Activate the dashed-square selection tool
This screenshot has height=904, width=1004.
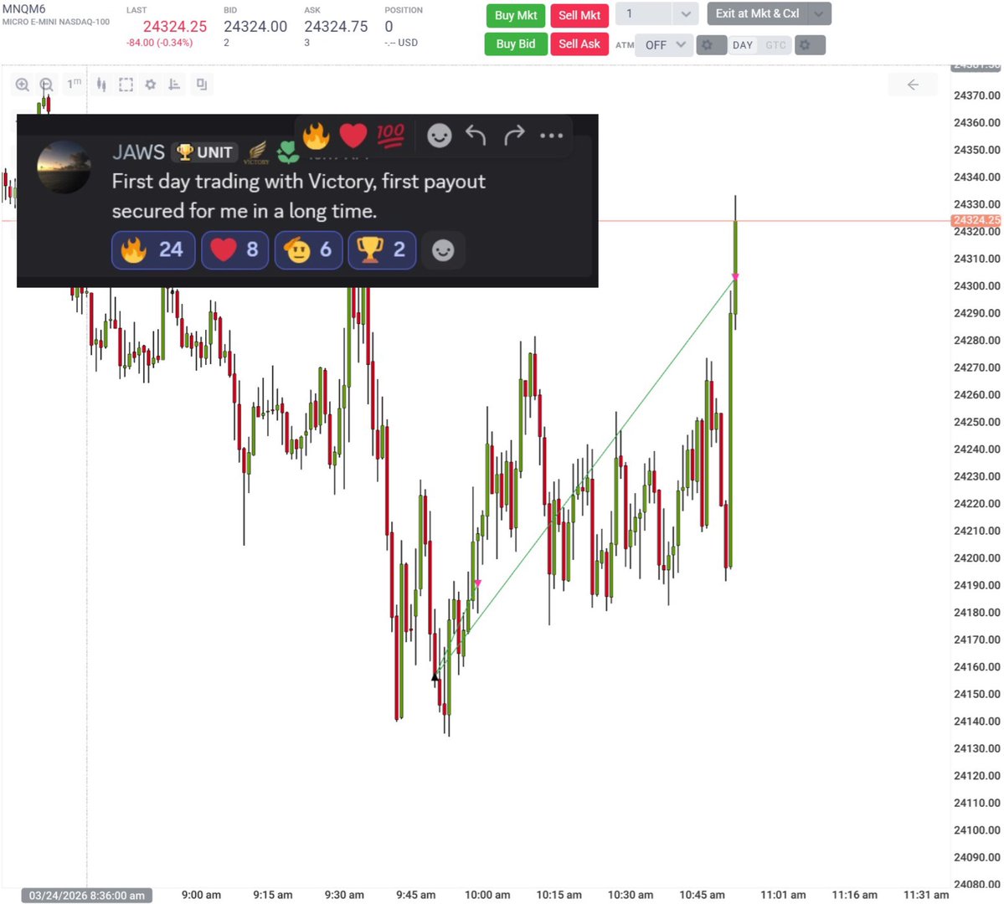click(x=126, y=85)
